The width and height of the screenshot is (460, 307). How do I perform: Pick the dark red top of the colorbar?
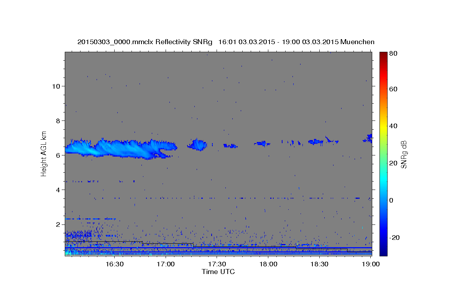point(383,54)
